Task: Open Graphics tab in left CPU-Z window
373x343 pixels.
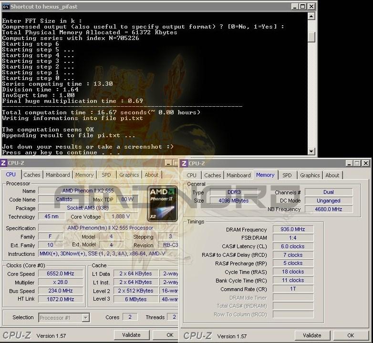Action: (129, 175)
